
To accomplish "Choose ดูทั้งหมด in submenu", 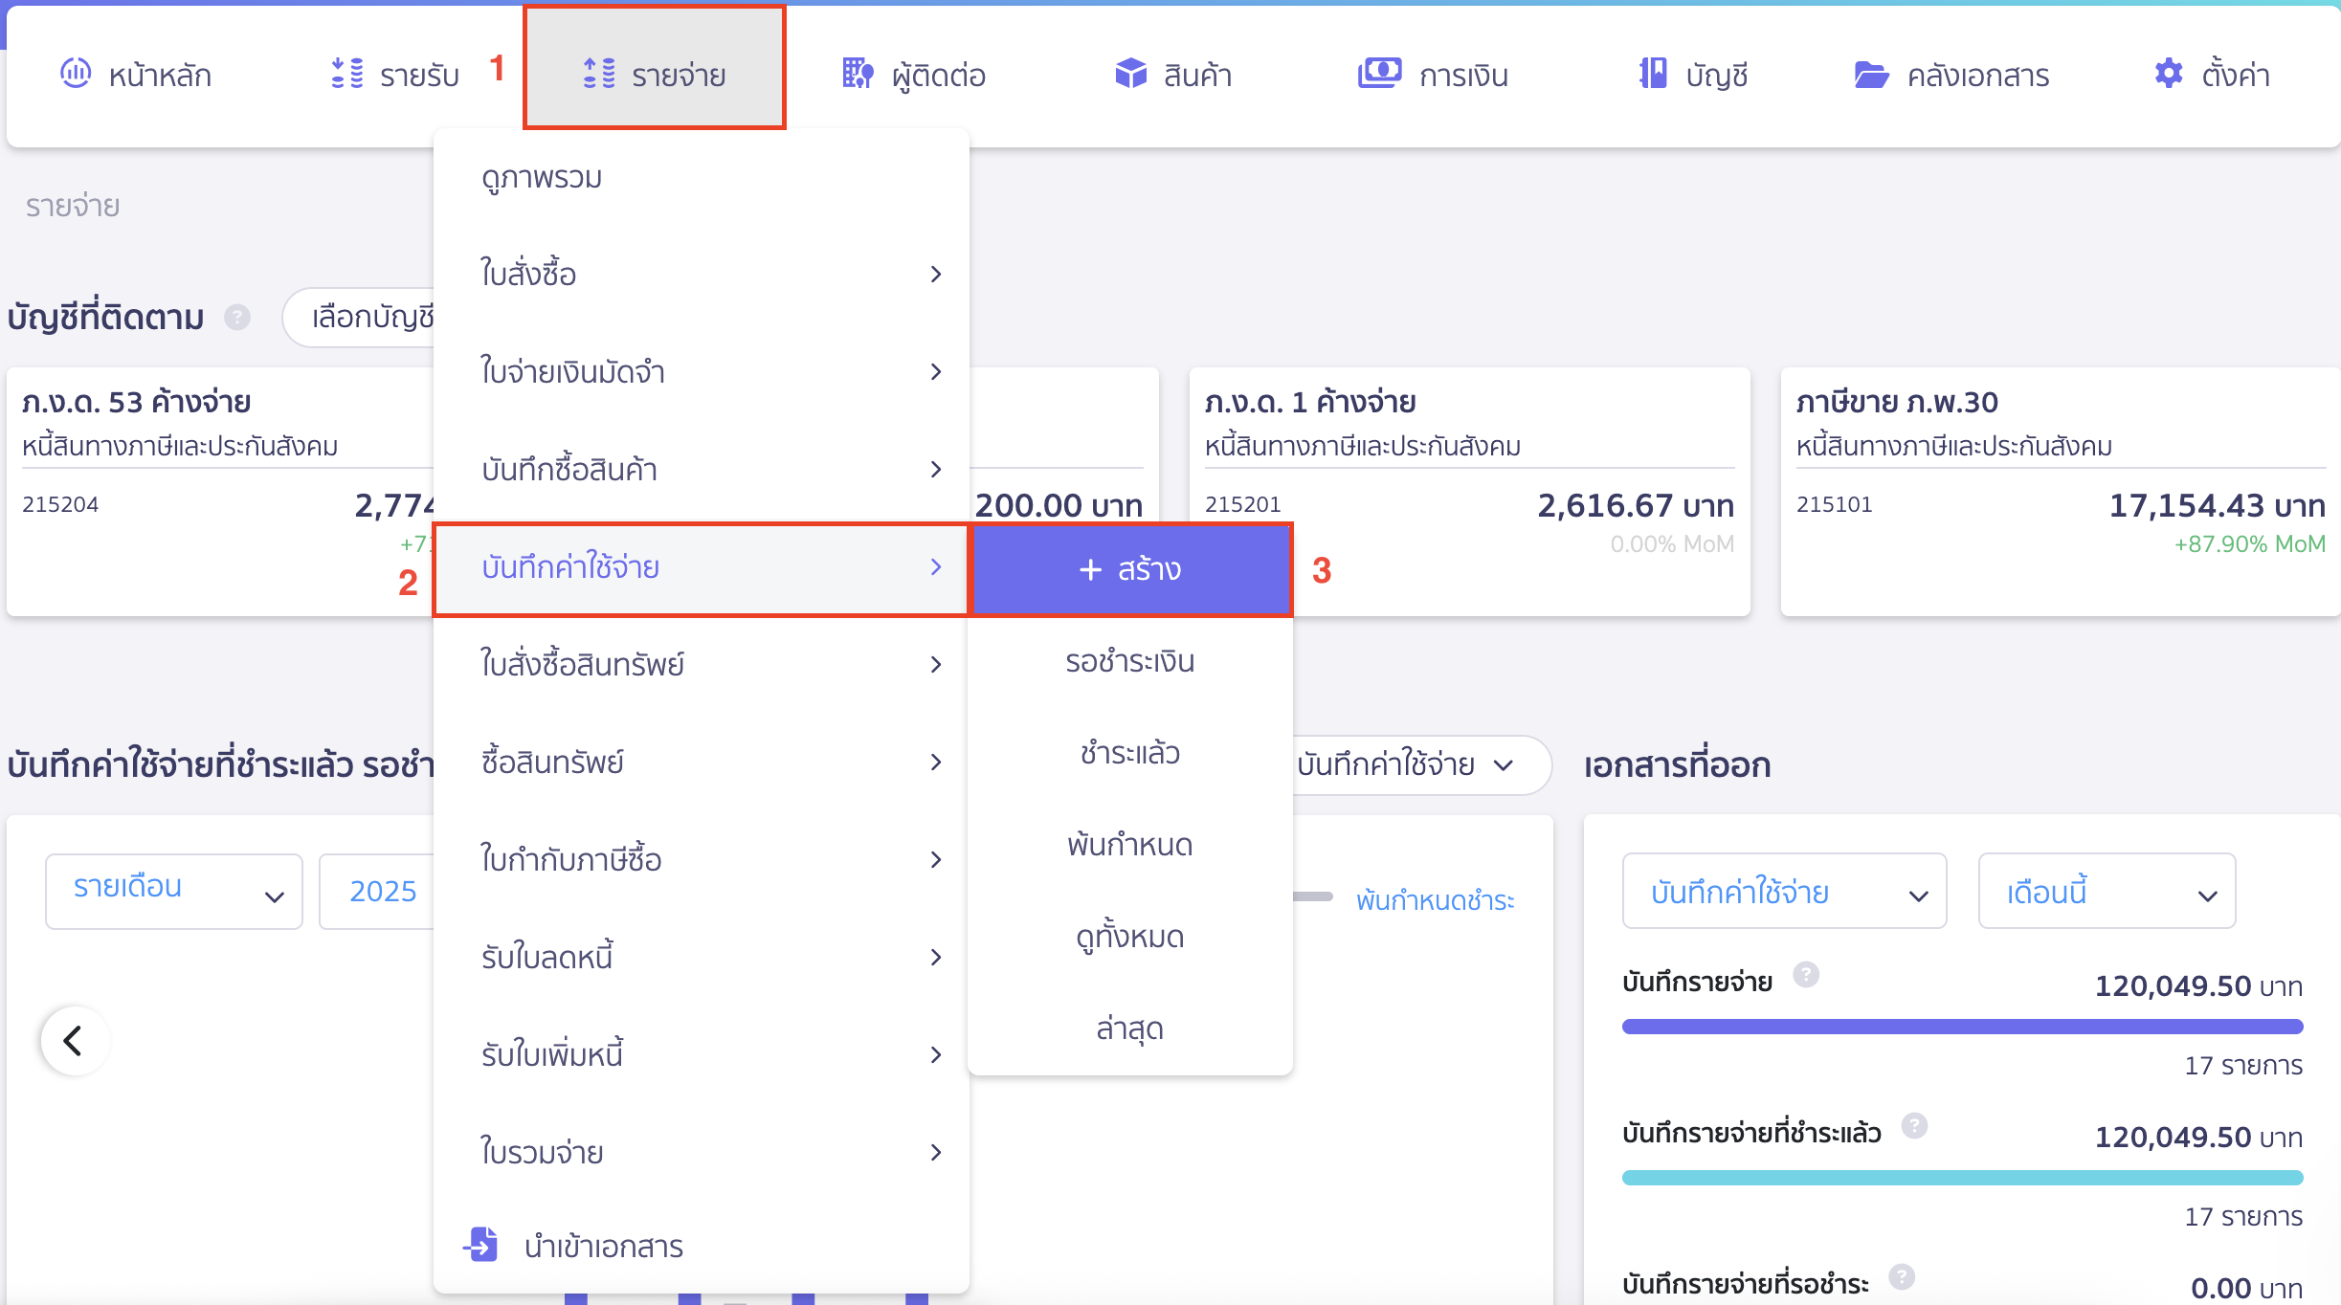I will [x=1130, y=938].
